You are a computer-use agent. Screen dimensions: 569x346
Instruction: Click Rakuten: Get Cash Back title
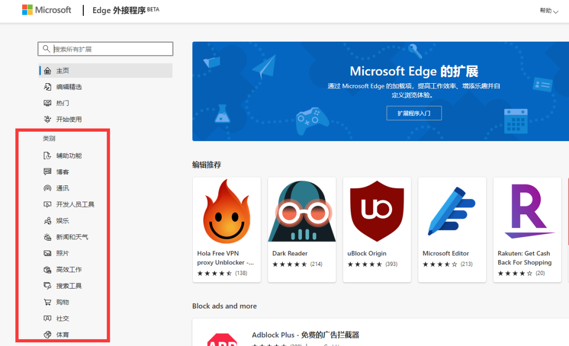[525, 258]
